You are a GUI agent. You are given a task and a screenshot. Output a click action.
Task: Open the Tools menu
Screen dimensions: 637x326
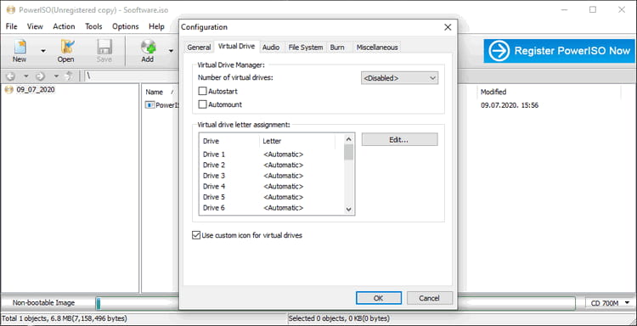[93, 26]
